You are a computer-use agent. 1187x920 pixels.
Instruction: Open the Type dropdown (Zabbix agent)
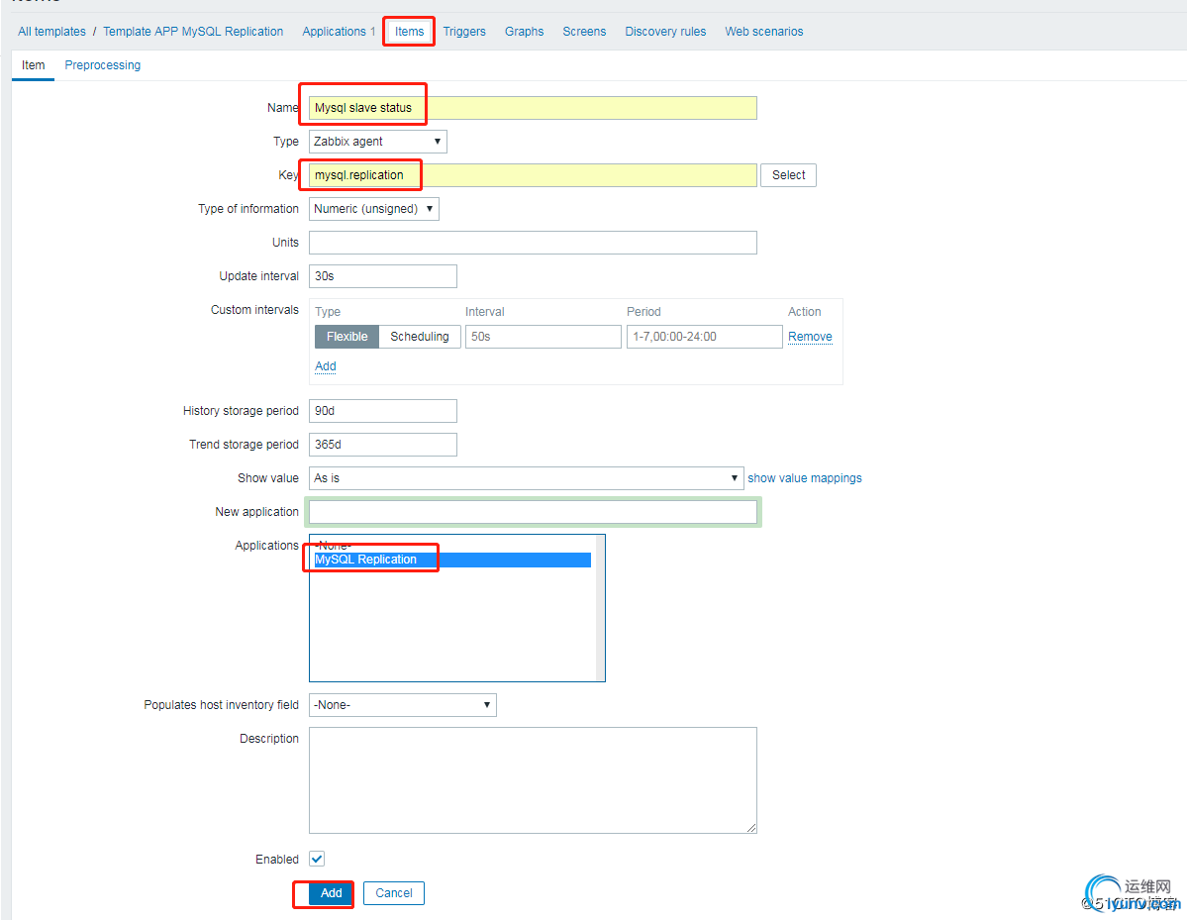coord(378,142)
